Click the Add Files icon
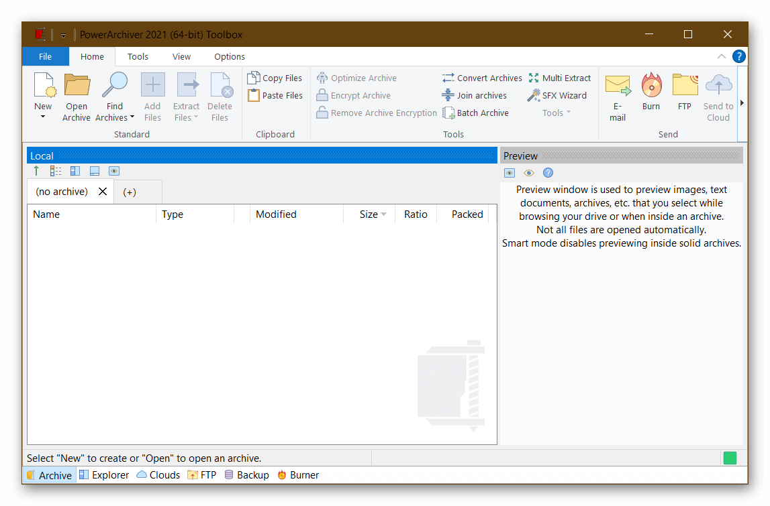The image size is (770, 506). pyautogui.click(x=152, y=85)
